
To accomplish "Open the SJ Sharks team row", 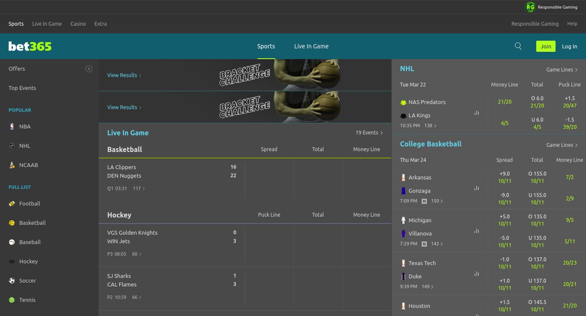I will (x=172, y=276).
